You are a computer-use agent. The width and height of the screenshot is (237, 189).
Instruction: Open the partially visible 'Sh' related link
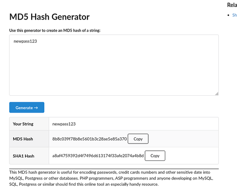[234, 15]
